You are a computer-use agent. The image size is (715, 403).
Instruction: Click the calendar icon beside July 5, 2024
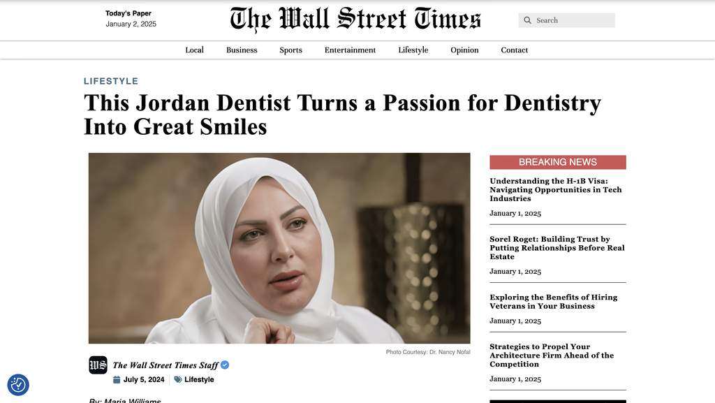(117, 379)
